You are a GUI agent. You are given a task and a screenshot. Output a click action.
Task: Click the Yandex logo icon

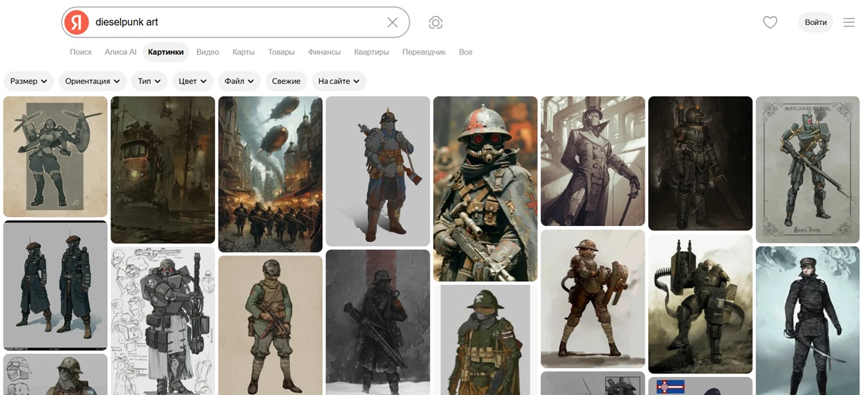click(77, 22)
